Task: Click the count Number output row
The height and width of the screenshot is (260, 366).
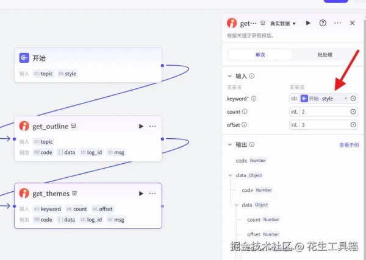Action: (264, 219)
